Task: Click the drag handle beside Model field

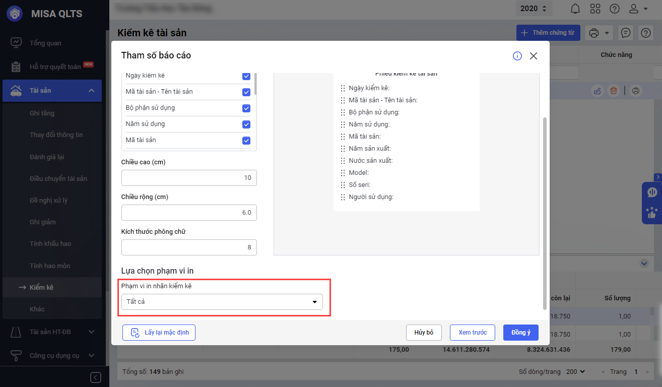Action: click(343, 173)
